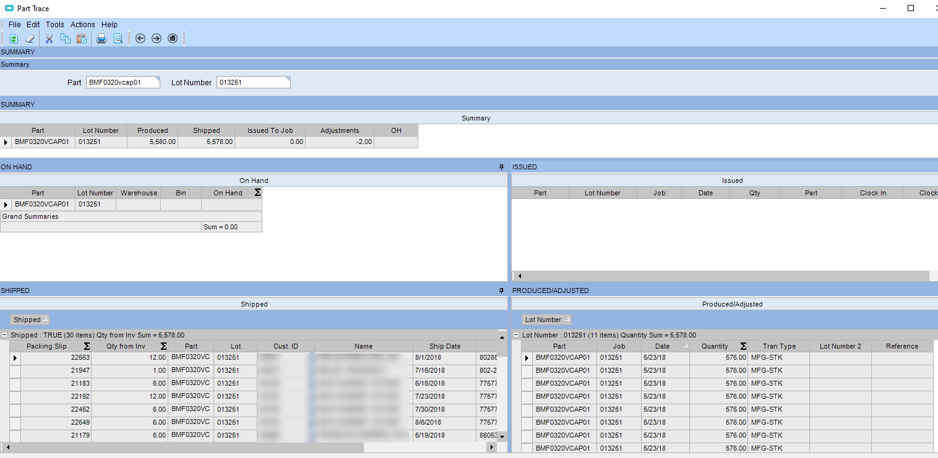This screenshot has width=938, height=458.
Task: Click the Cut scissors icon
Action: point(49,38)
